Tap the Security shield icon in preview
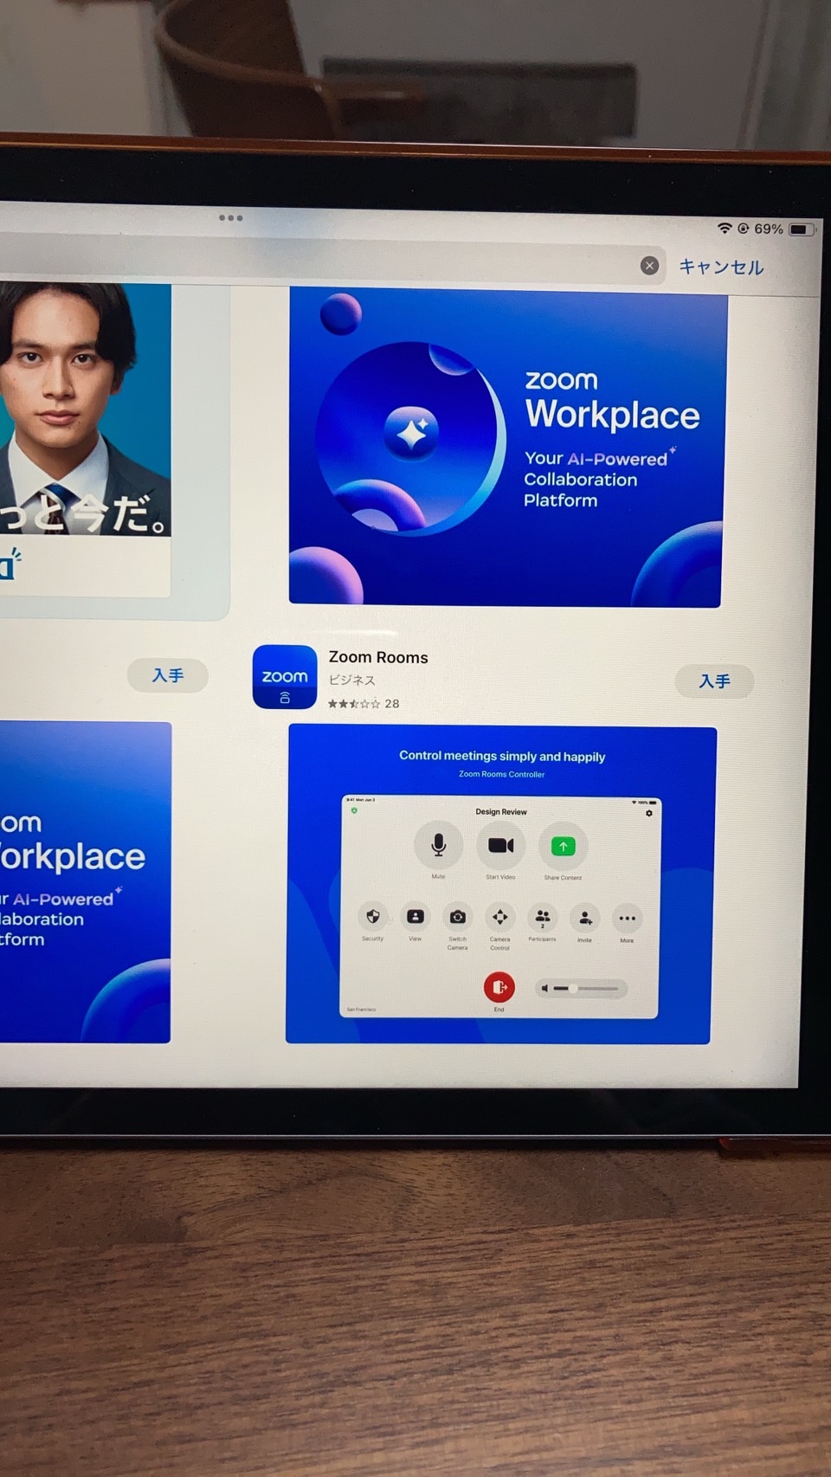Image resolution: width=831 pixels, height=1477 pixels. point(373,916)
